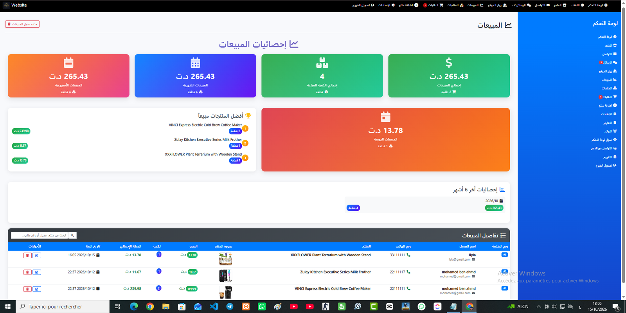Click the list icon beside تفاصيل المبيعات
626x313 pixels.
click(x=503, y=236)
